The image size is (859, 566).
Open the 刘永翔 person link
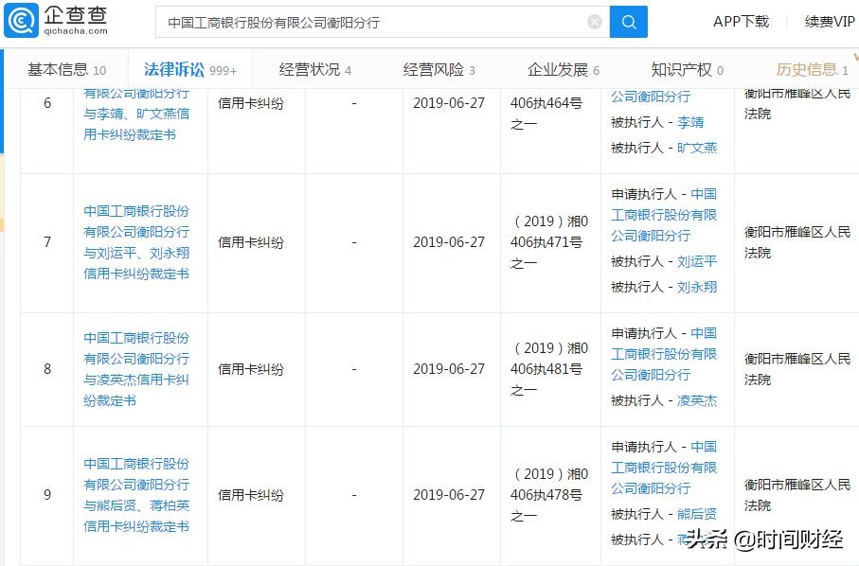coord(697,286)
